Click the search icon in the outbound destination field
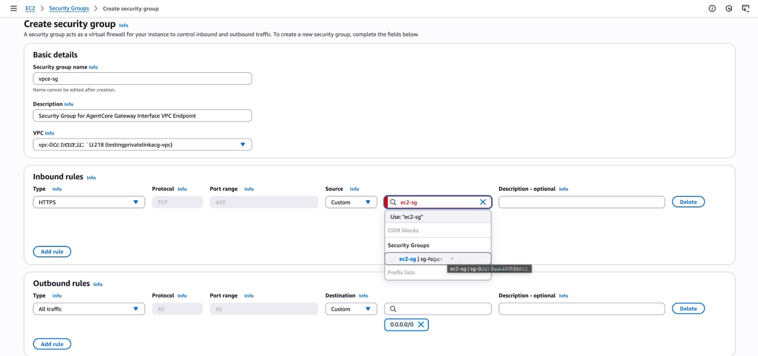 point(393,309)
